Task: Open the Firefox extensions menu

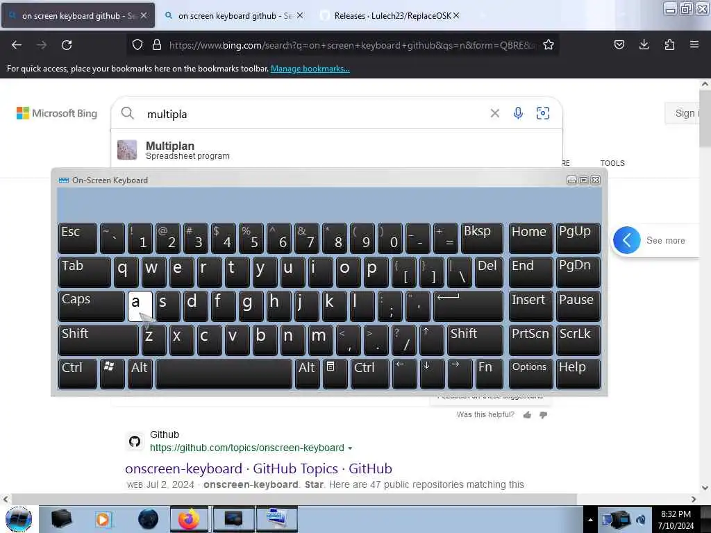Action: [669, 44]
